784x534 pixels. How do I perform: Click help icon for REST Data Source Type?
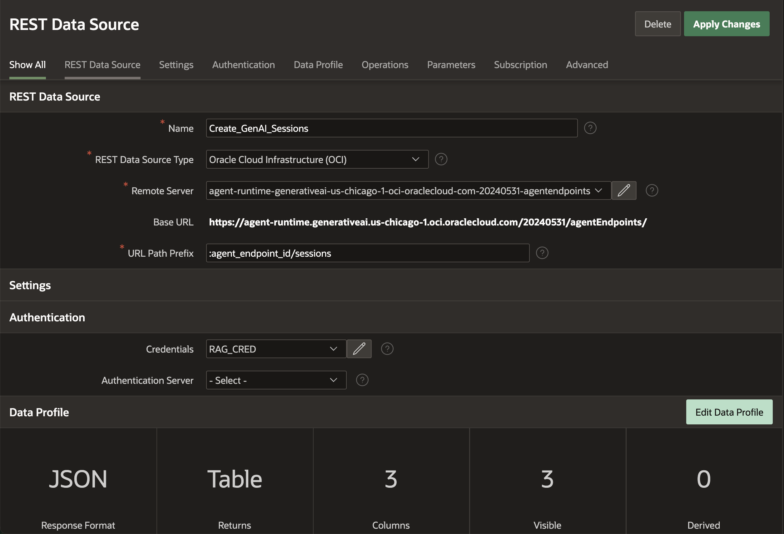pyautogui.click(x=441, y=159)
